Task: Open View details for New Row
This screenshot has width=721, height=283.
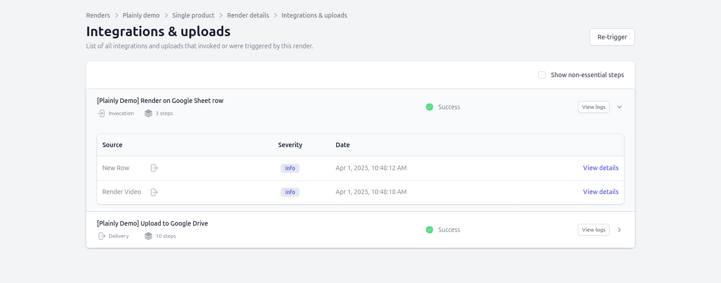Action: (x=601, y=168)
